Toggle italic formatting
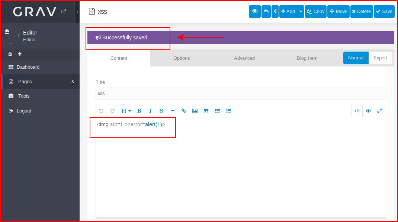 click(150, 111)
